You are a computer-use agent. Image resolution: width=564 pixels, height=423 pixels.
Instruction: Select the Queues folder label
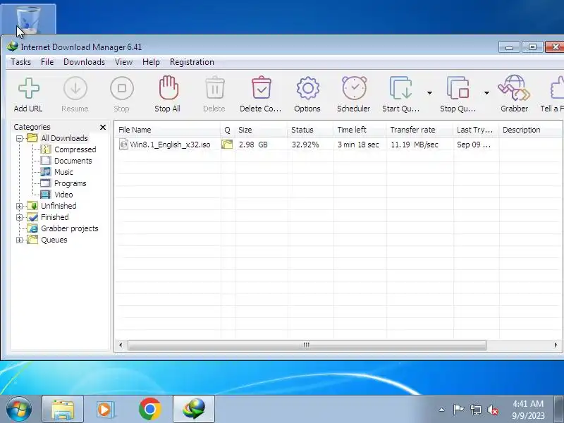tap(54, 240)
